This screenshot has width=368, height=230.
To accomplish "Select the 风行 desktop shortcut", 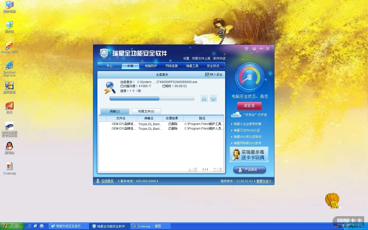I will [9, 108].
